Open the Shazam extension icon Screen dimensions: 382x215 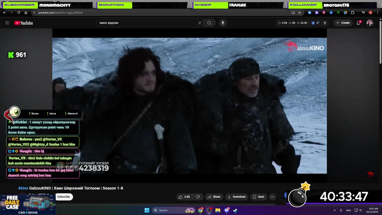(309, 13)
